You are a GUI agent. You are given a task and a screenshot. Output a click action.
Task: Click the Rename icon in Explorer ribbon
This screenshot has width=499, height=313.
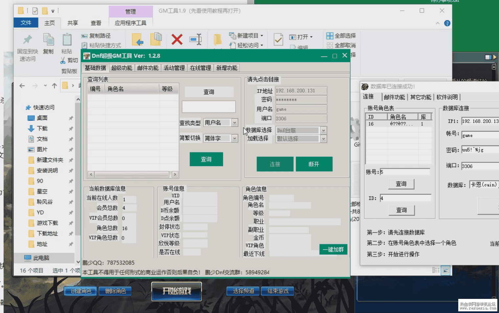pyautogui.click(x=196, y=40)
